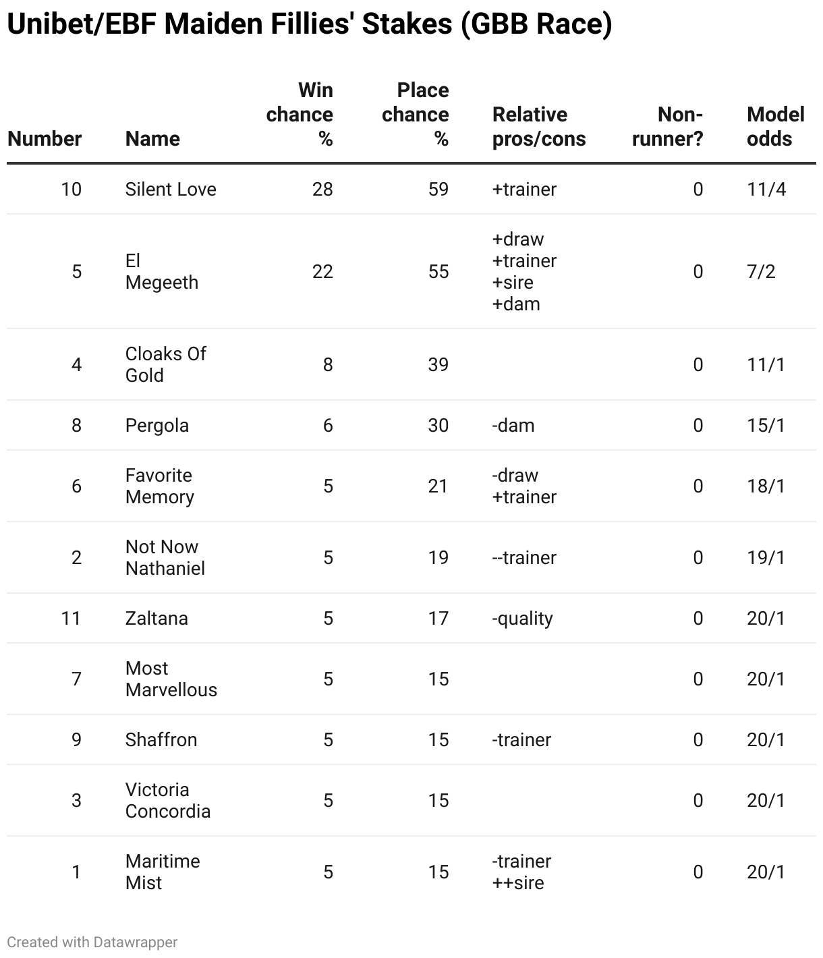The image size is (823, 958).
Task: Open the Created with Datawrapper link
Action: (92, 942)
